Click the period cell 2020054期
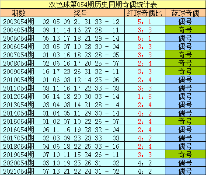 [18, 163]
